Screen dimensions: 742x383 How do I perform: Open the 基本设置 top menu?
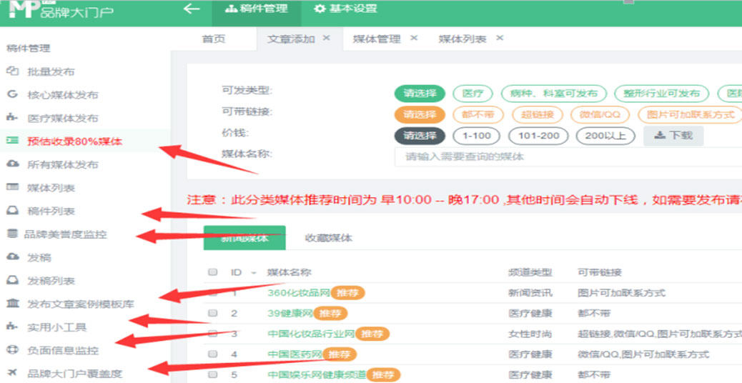[346, 9]
